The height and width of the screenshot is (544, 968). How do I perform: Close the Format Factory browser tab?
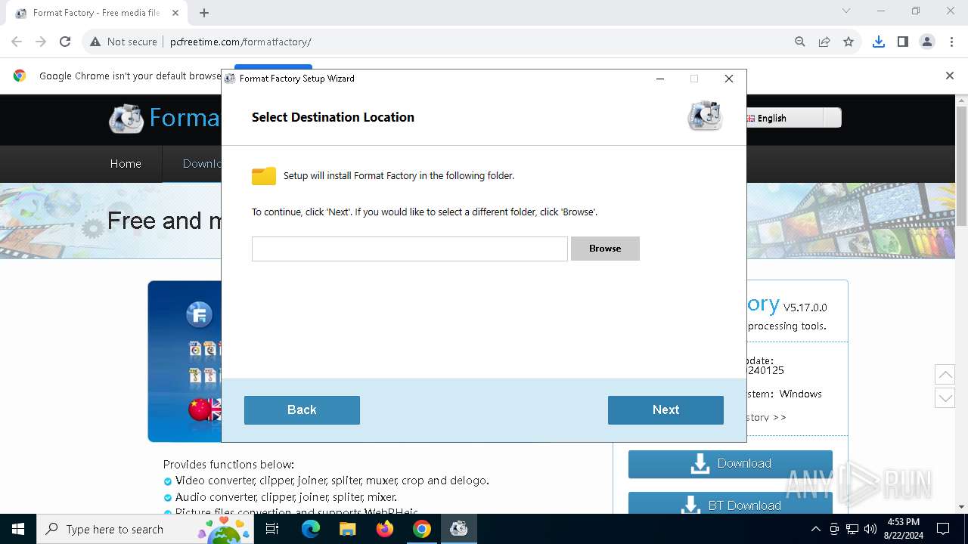175,13
